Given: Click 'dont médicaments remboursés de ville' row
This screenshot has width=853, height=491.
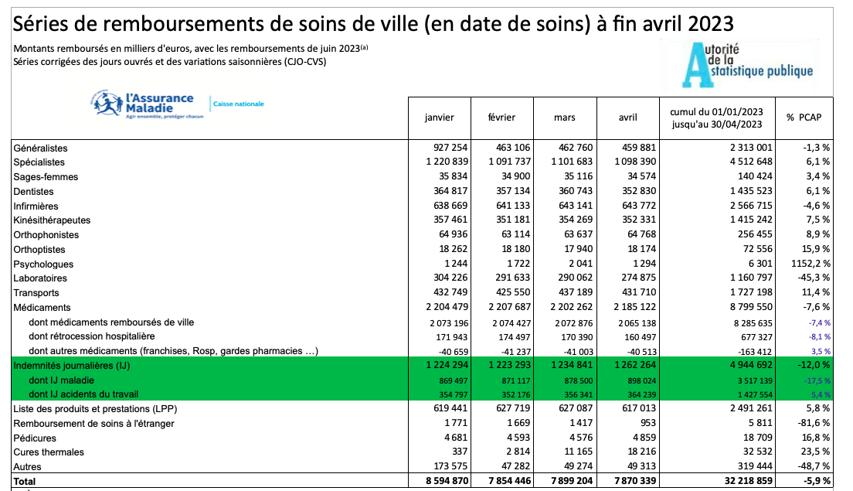Looking at the screenshot, I should coord(111,322).
